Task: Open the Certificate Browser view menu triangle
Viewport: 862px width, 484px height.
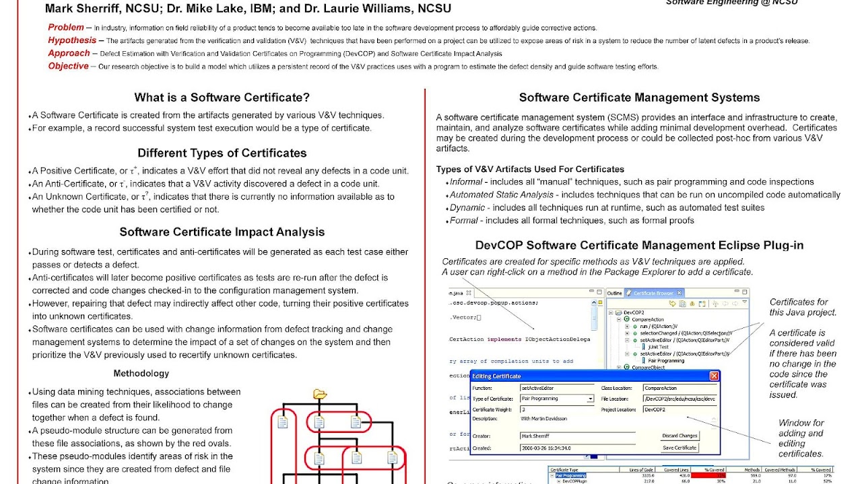Action: click(x=744, y=301)
